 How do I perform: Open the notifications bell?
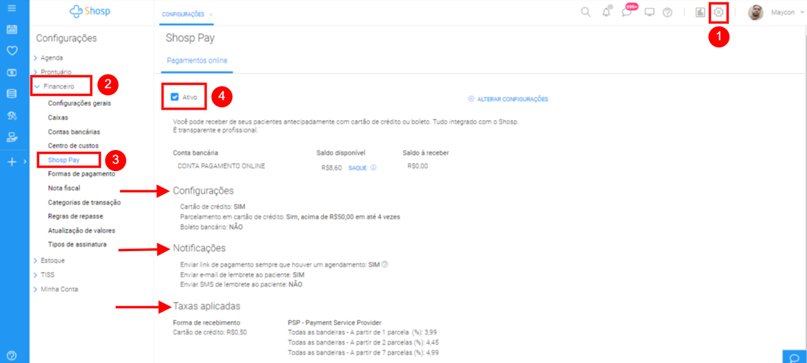click(x=606, y=12)
